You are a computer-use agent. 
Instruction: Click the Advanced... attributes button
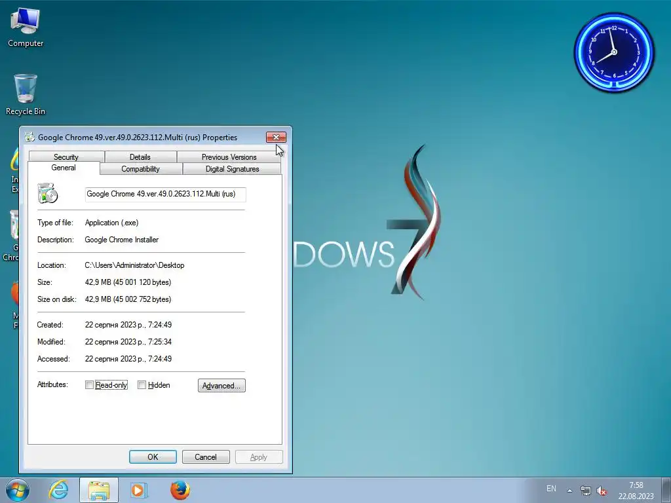tap(221, 385)
